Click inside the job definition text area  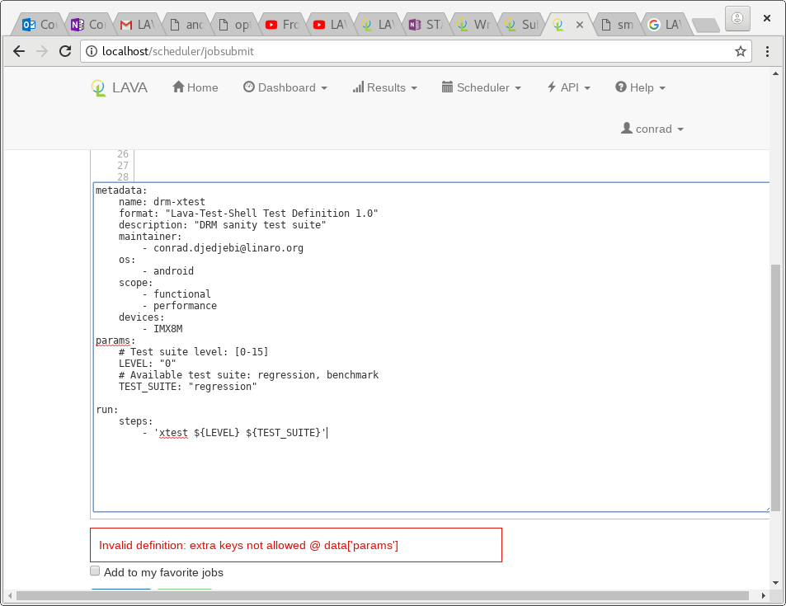(x=429, y=470)
